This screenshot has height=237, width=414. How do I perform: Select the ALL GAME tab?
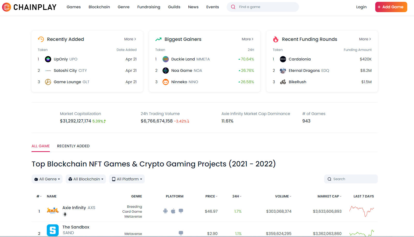tap(41, 146)
